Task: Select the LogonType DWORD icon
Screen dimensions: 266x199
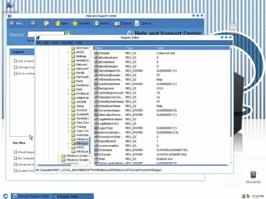Action: click(x=96, y=128)
